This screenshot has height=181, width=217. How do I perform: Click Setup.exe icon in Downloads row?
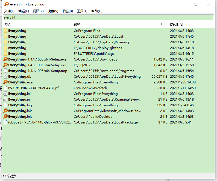pos(5,59)
